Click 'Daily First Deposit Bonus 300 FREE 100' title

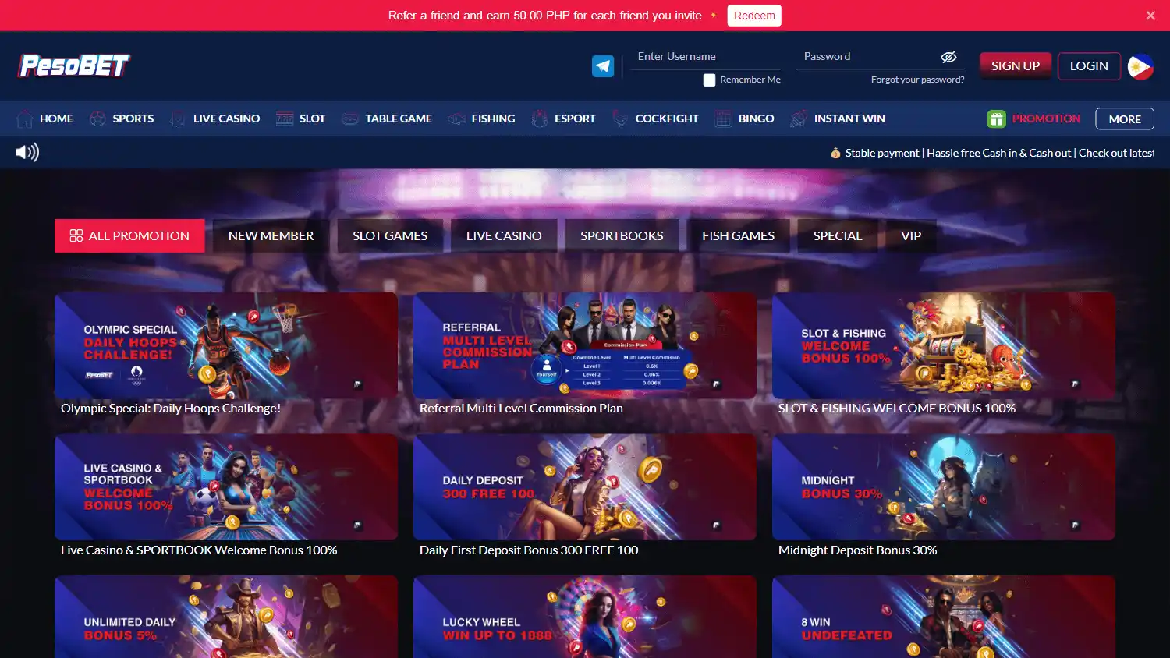pyautogui.click(x=529, y=550)
